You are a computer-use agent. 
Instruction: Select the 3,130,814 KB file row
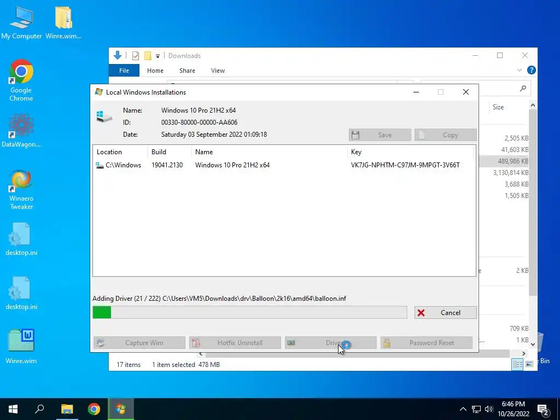coord(504,172)
